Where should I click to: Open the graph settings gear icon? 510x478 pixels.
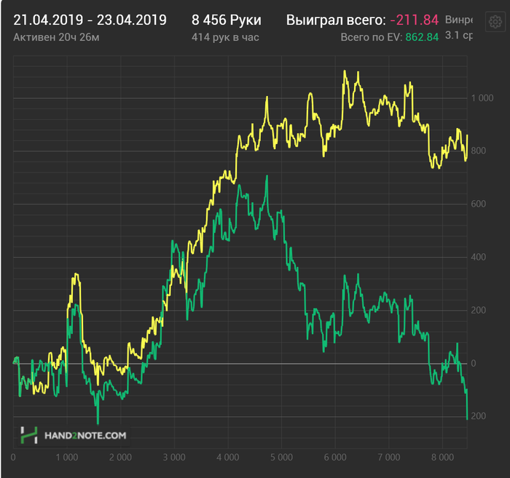[x=495, y=22]
